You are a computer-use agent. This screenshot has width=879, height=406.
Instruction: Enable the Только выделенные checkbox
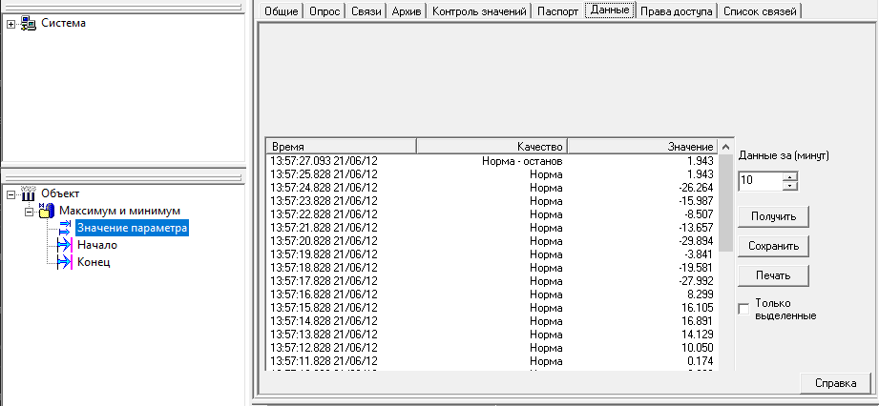743,309
